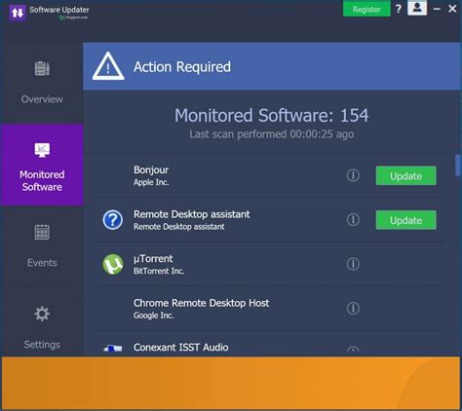The image size is (462, 411).
Task: Open the user account icon
Action: pos(417,8)
